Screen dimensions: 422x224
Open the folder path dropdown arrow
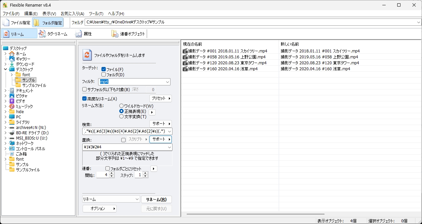[x=419, y=22]
